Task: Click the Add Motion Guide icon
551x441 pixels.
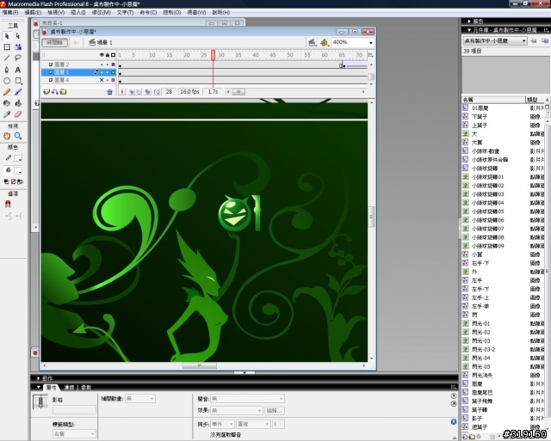Action: [55, 92]
